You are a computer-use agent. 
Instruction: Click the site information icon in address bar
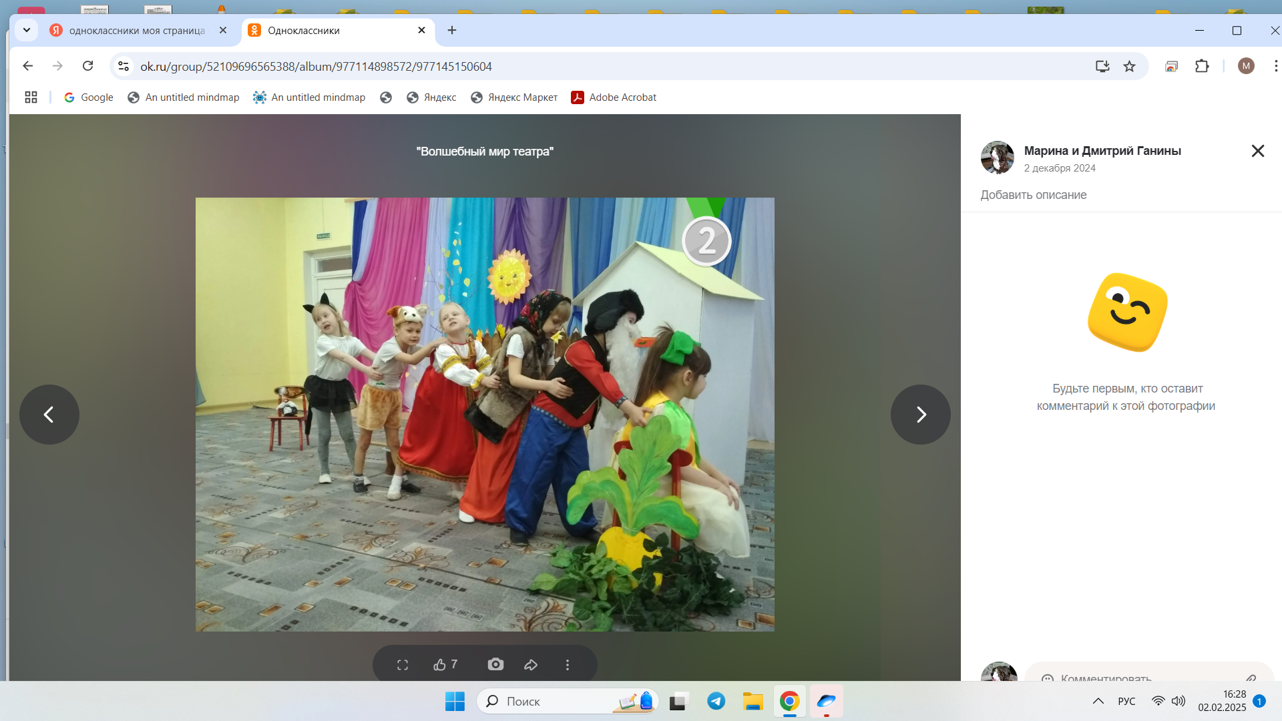pos(124,66)
